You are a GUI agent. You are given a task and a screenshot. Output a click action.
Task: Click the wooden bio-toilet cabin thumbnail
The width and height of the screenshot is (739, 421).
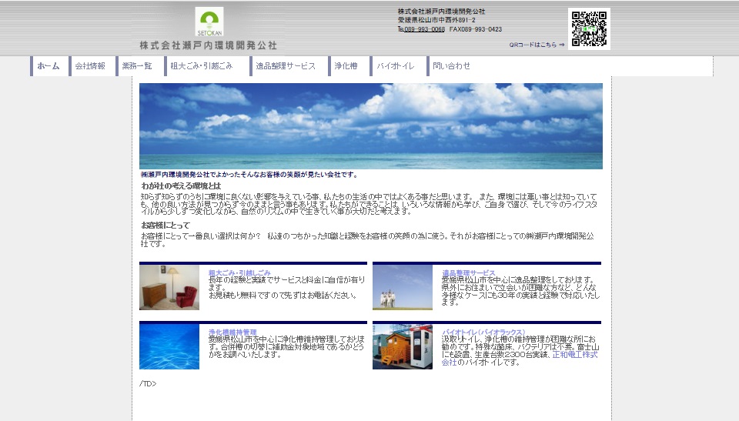click(x=403, y=346)
